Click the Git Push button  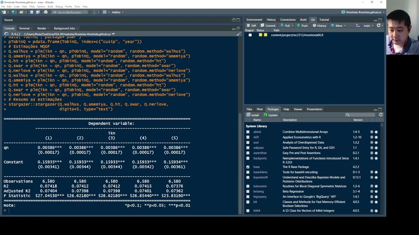[302, 25]
